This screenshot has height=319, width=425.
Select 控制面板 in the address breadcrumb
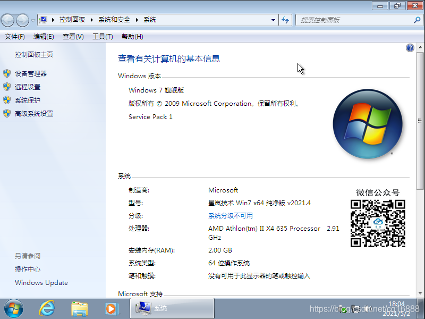pos(72,20)
